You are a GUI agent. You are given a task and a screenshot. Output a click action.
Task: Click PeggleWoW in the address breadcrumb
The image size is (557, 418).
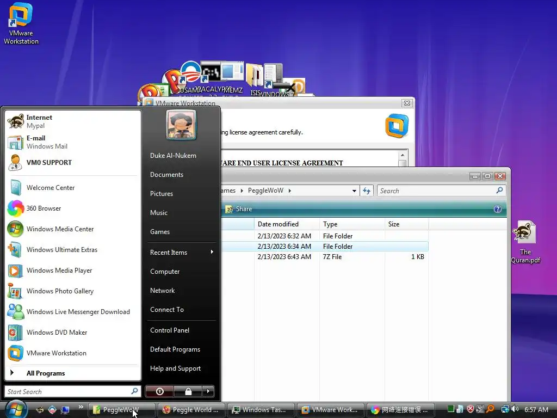click(265, 190)
